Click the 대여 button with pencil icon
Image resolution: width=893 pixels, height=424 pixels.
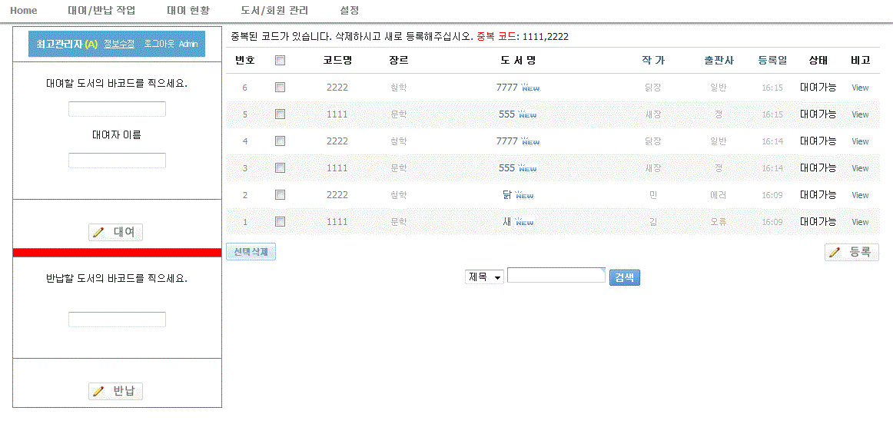(x=115, y=232)
